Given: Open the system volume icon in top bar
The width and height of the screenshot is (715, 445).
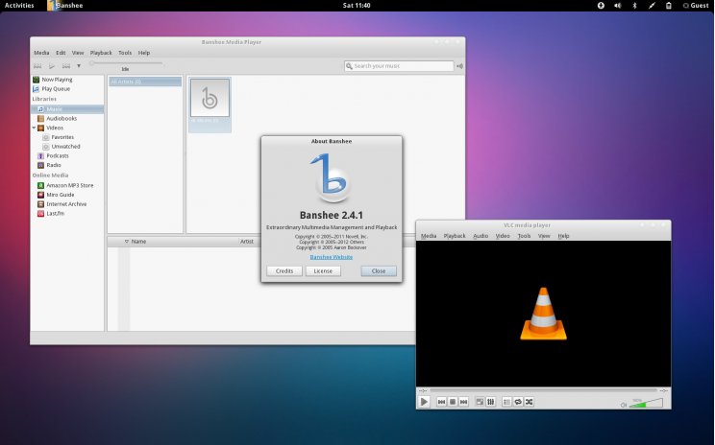Looking at the screenshot, I should click(617, 6).
